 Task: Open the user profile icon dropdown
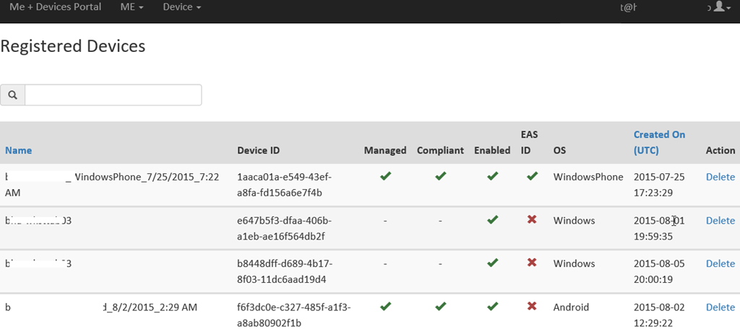tap(720, 6)
